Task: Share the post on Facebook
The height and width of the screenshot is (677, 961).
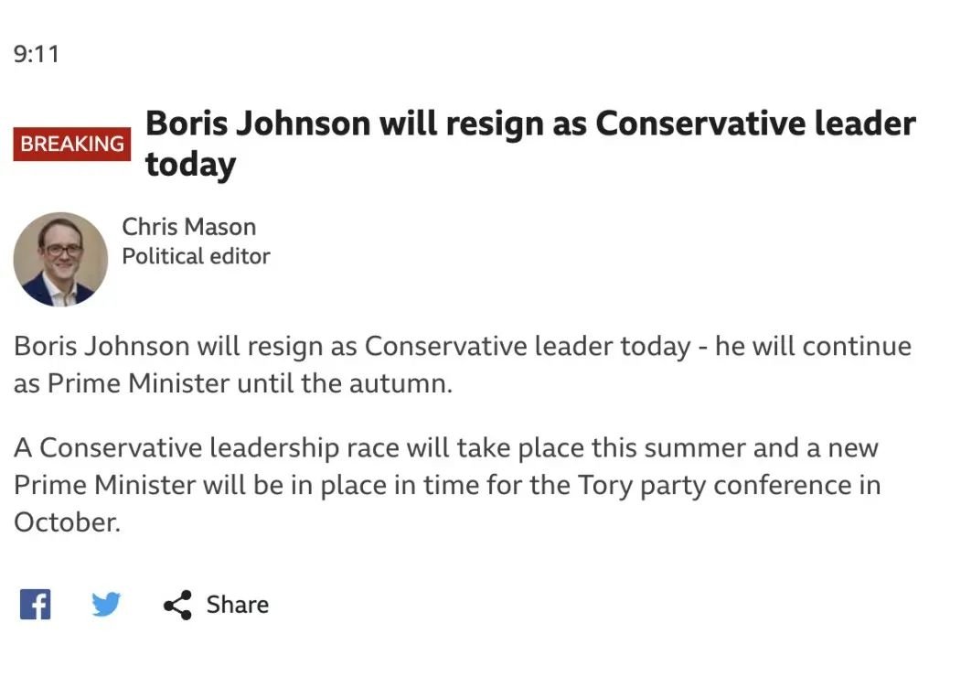Action: (35, 605)
